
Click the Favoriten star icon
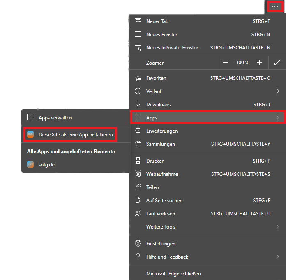[138, 78]
